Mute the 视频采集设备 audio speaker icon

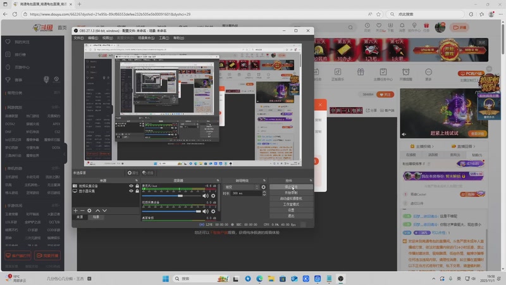(x=205, y=212)
